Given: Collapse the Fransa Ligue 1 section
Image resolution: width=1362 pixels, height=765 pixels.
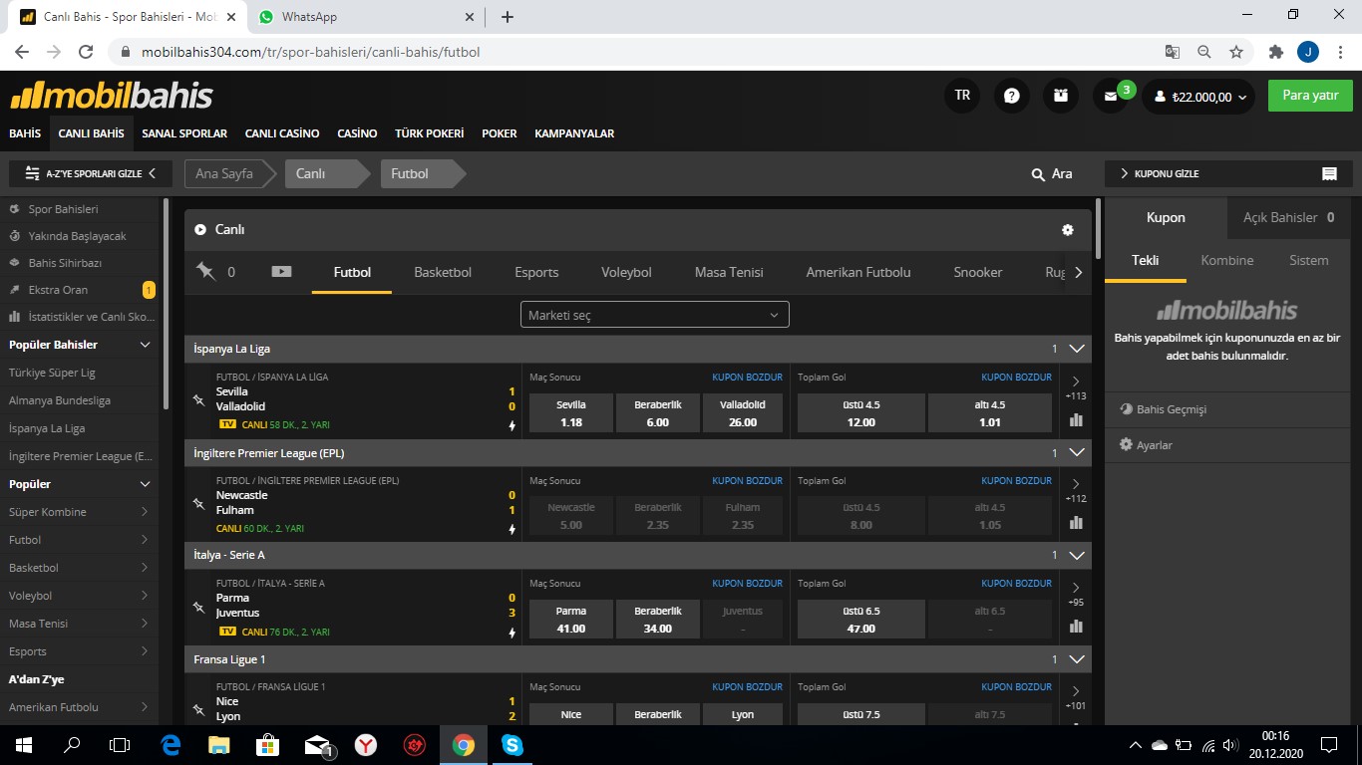Looking at the screenshot, I should [x=1077, y=658].
